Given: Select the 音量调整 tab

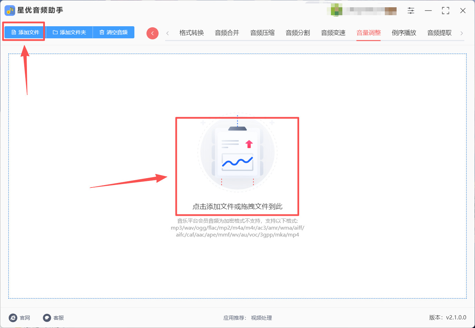Looking at the screenshot, I should point(369,33).
